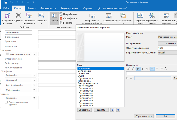
Task: Click the Save disk icon in title bar
Action: coord(6,2)
